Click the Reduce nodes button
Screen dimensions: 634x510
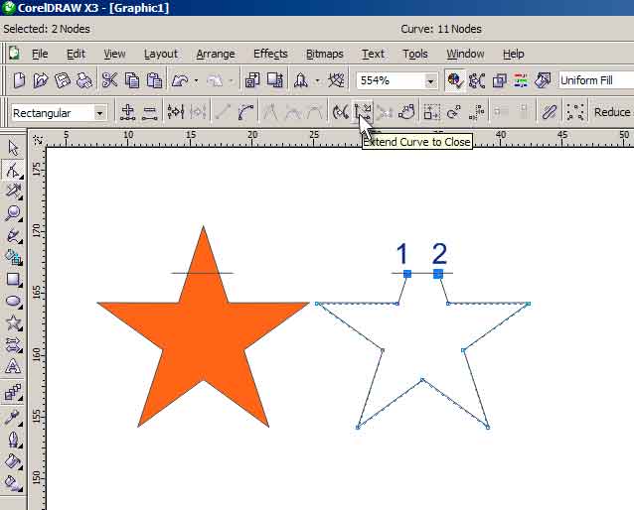coord(613,112)
